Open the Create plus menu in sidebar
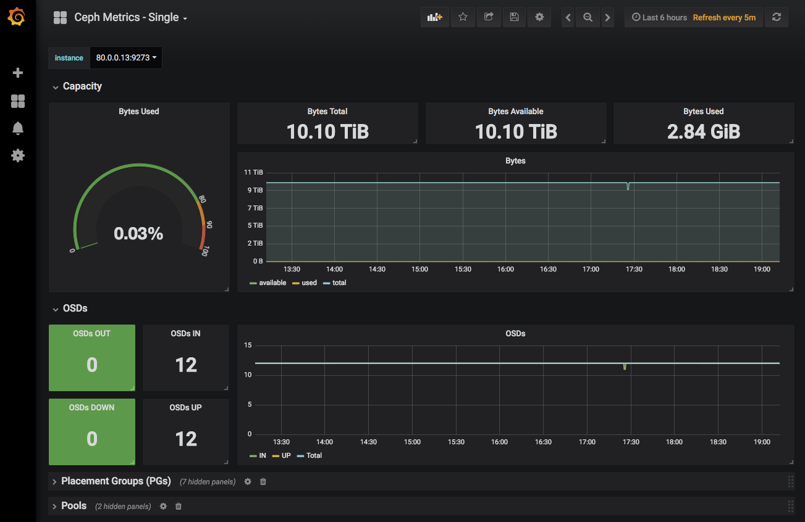This screenshot has height=522, width=805. 18,73
